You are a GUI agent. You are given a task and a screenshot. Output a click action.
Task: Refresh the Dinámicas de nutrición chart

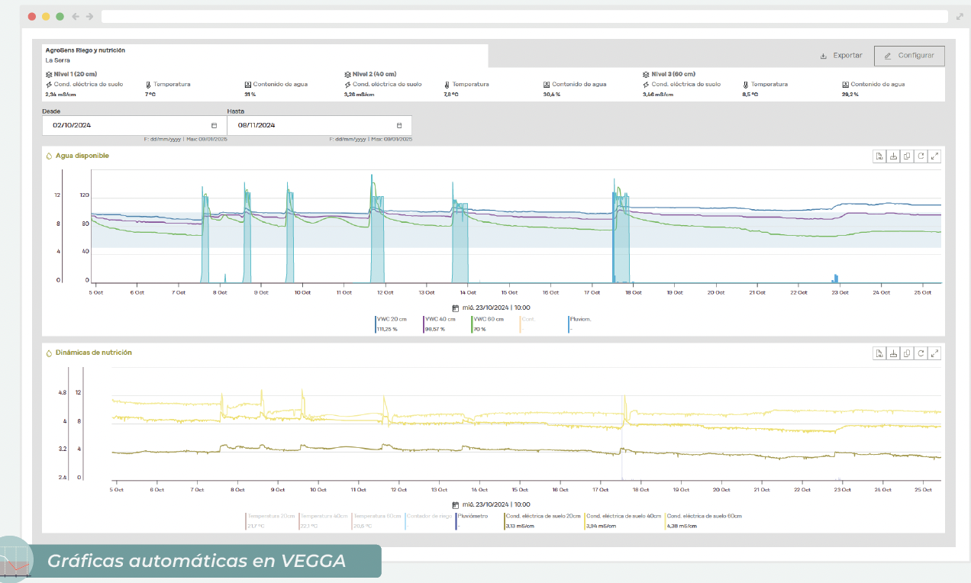921,353
